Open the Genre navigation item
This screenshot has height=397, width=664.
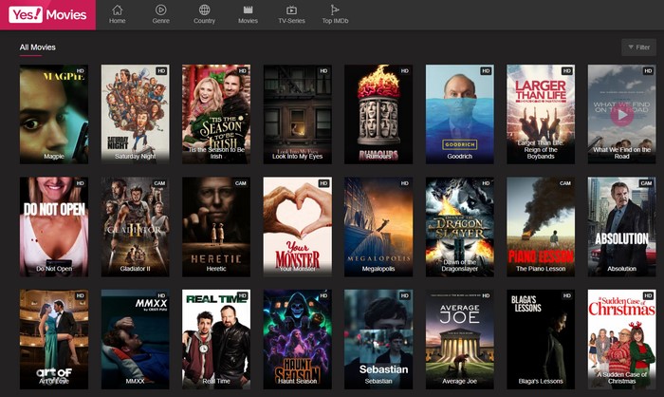161,14
